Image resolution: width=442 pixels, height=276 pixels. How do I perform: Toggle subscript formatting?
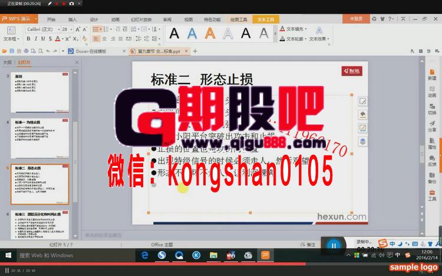click(x=75, y=38)
